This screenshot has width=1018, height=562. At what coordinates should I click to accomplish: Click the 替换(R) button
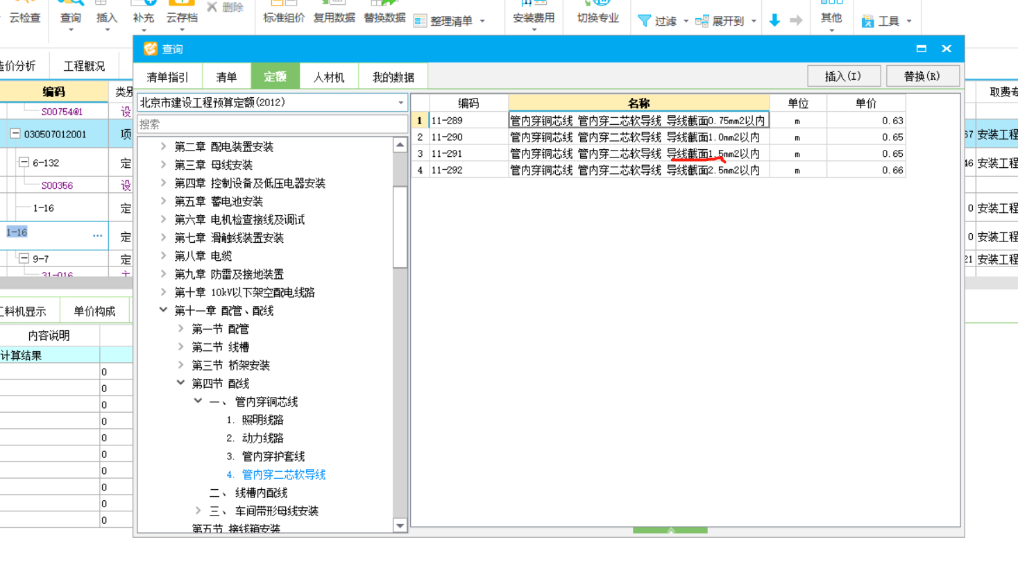tap(922, 76)
